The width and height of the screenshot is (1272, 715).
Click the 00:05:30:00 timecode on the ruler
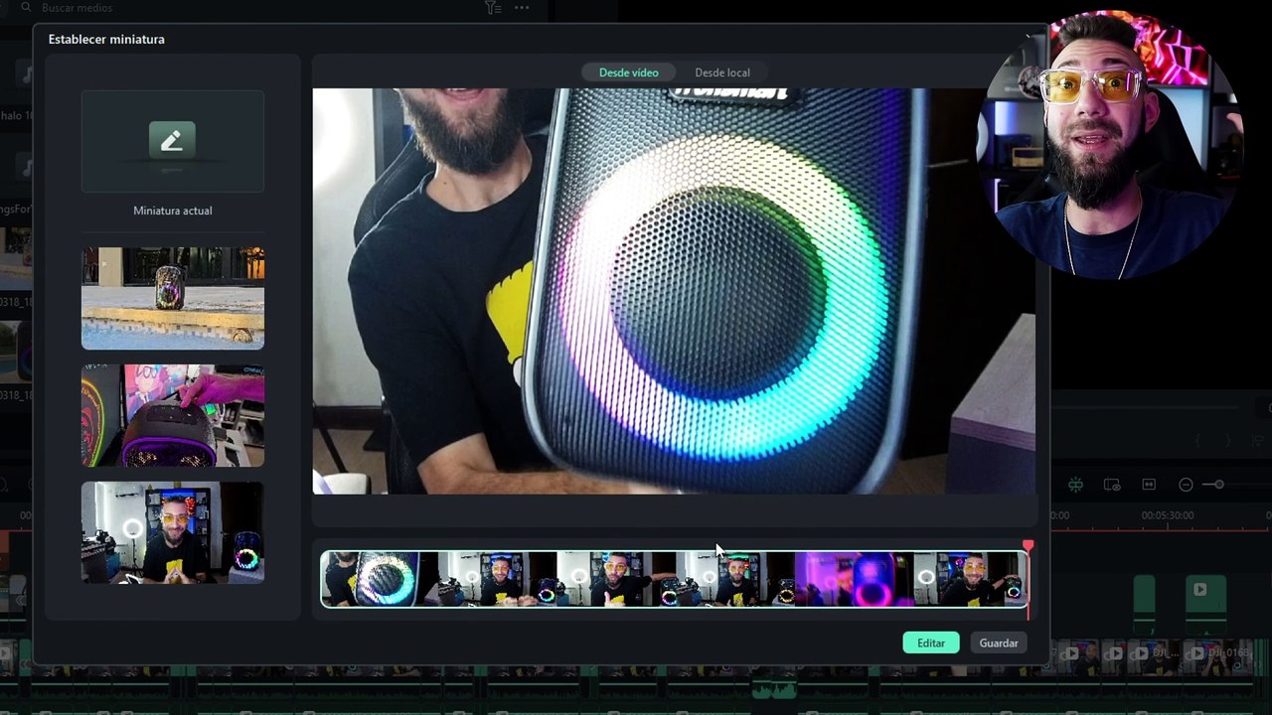tap(1168, 515)
